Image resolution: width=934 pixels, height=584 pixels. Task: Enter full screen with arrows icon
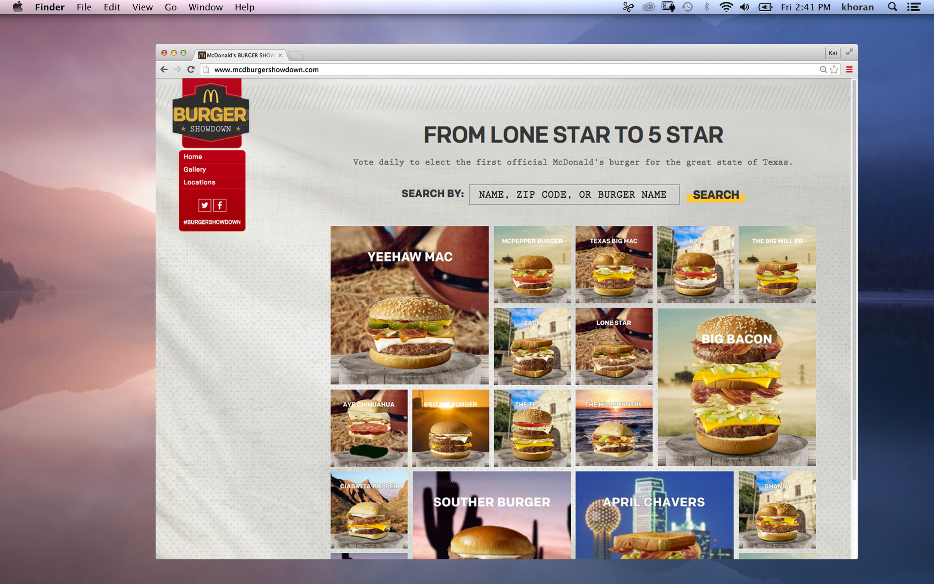[850, 53]
